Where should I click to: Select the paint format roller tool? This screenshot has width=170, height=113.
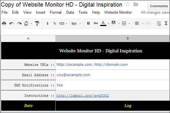point(37,23)
